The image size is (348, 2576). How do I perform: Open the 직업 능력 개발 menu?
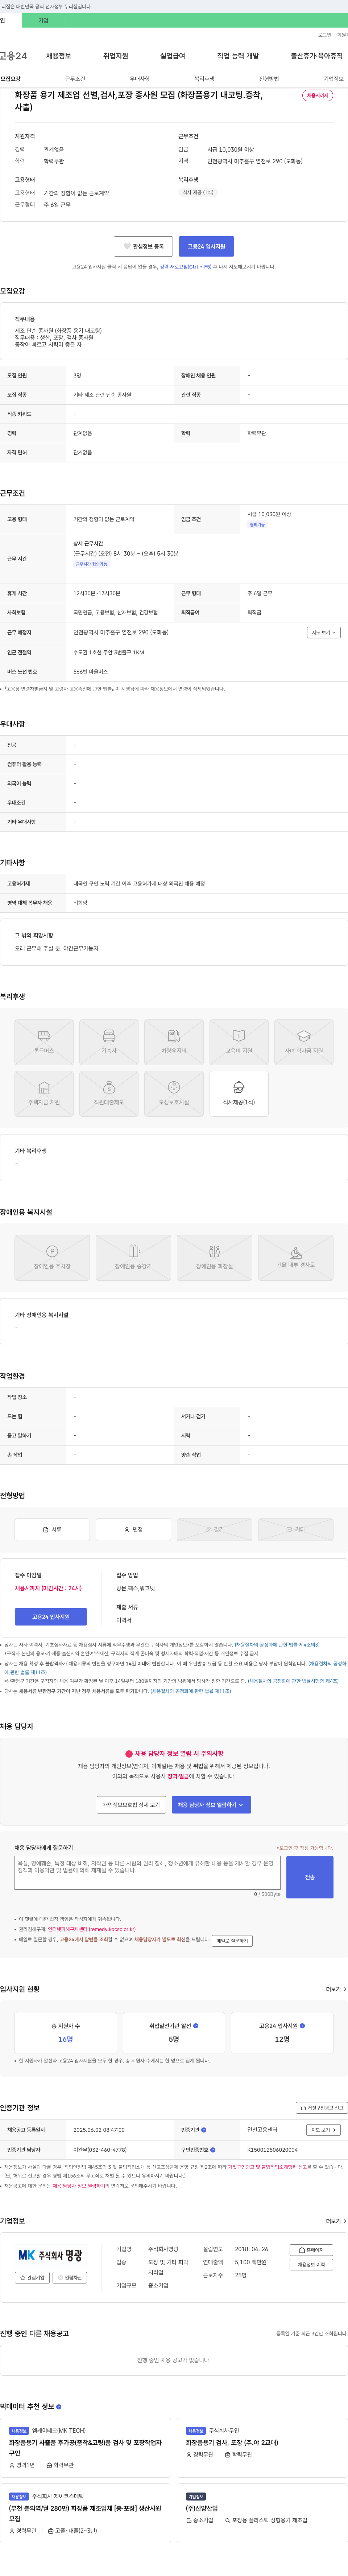pyautogui.click(x=238, y=56)
